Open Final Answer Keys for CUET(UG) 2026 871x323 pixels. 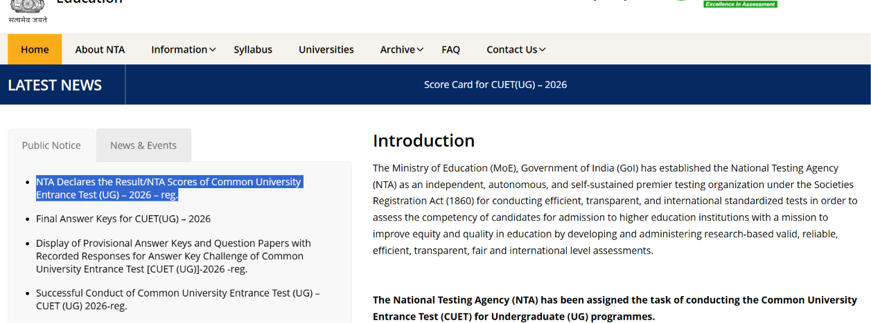pos(123,219)
